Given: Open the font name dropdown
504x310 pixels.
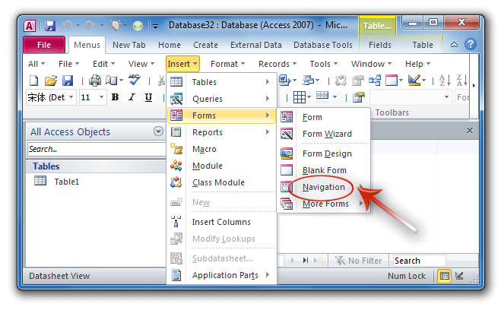Looking at the screenshot, I should (x=71, y=97).
